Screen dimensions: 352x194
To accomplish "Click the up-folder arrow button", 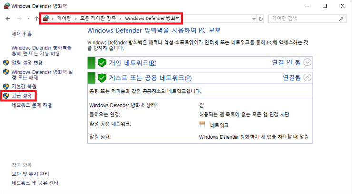I will point(37,18).
